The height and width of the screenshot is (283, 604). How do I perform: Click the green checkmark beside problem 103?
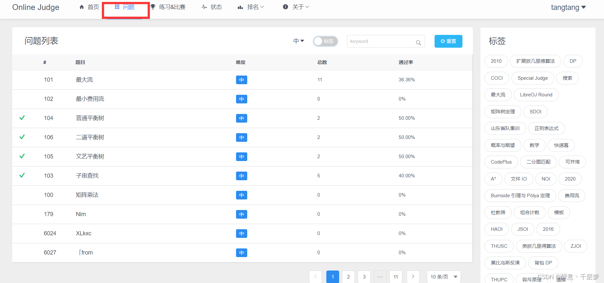pos(22,175)
